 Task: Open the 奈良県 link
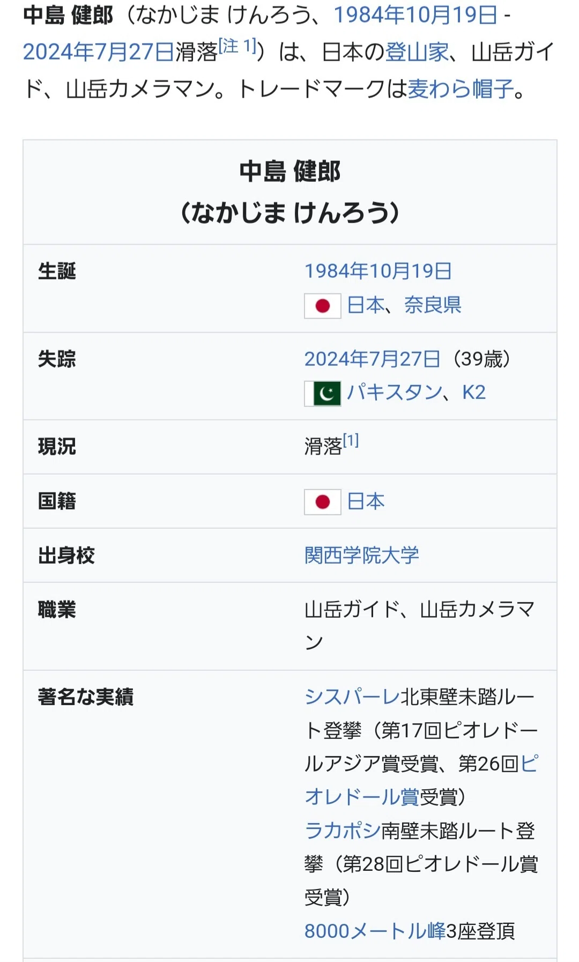(x=433, y=305)
